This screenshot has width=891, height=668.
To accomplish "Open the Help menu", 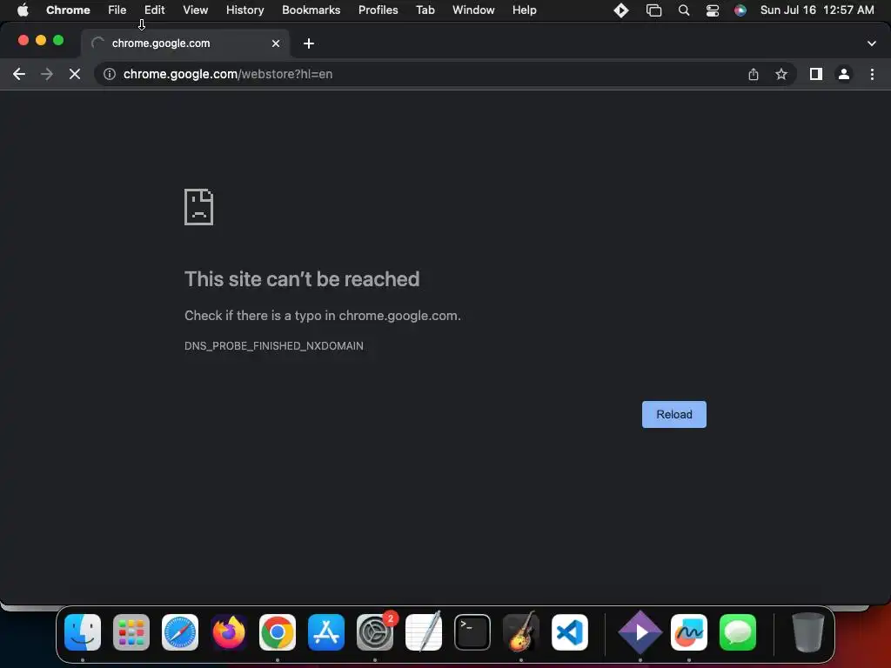I will (x=524, y=10).
